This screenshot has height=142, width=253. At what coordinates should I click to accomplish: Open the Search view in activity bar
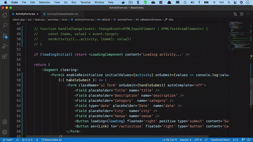pos(5,25)
